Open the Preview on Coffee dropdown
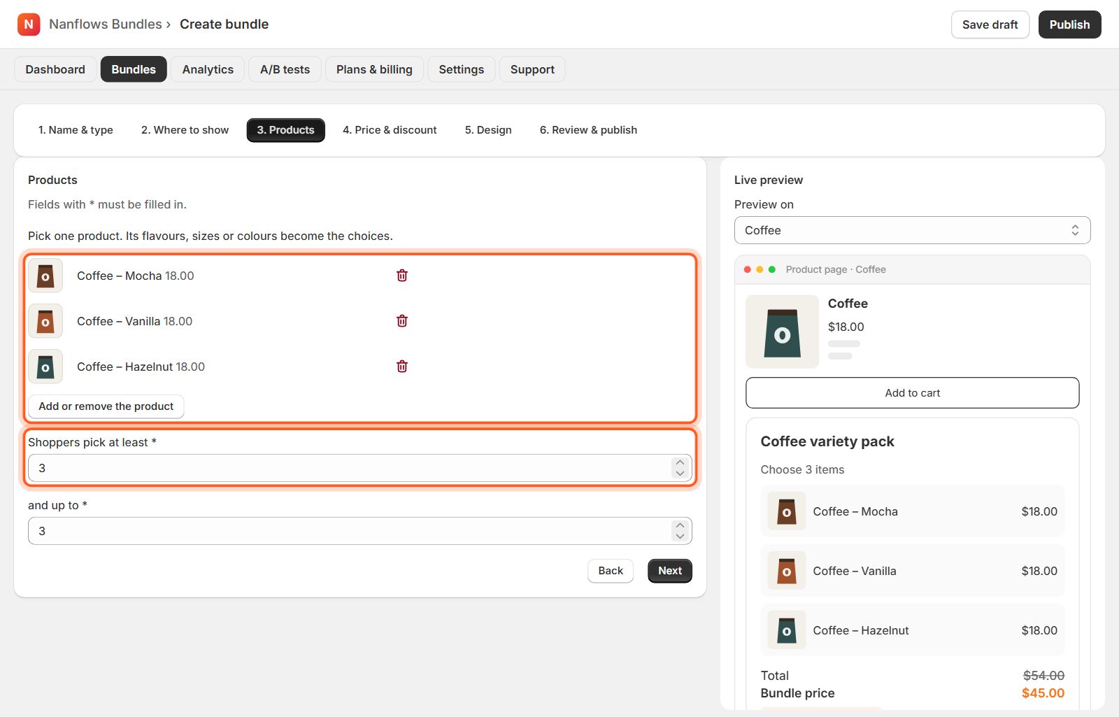 click(912, 230)
